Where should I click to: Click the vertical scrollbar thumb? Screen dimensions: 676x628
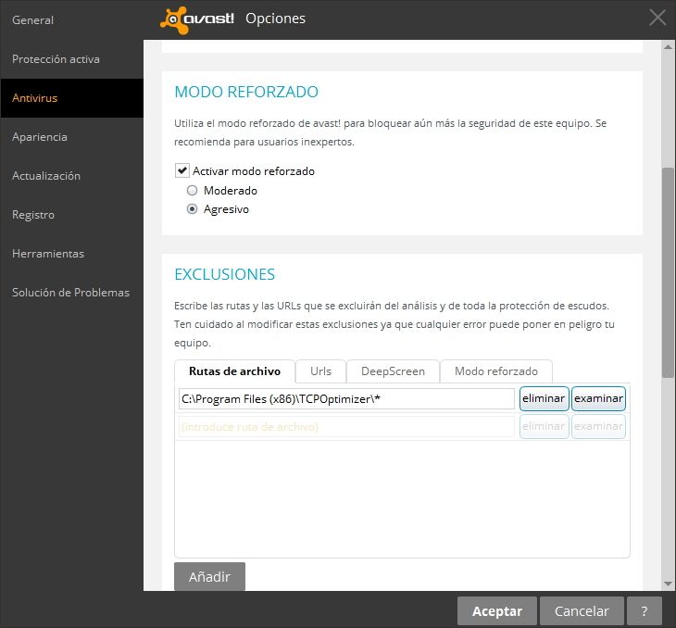(669, 272)
